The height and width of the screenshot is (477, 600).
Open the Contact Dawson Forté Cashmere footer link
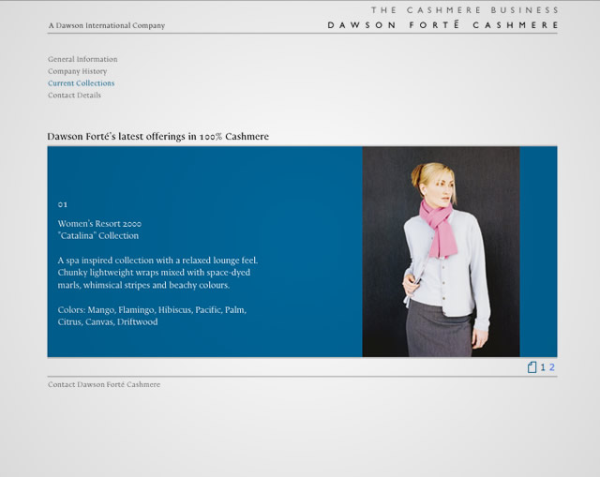click(104, 384)
